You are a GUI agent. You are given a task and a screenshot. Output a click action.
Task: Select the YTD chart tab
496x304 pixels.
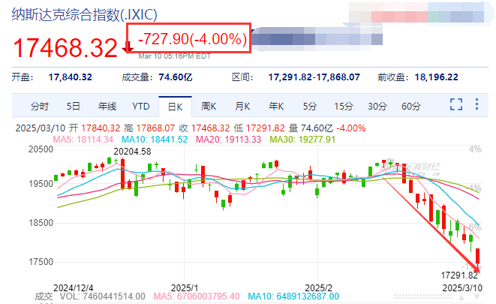141,107
